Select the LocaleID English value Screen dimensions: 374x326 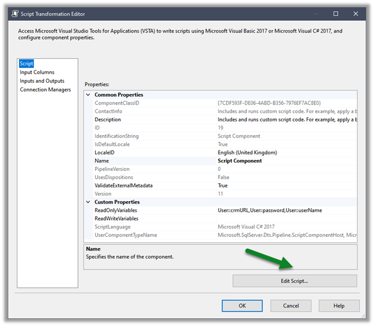coord(247,153)
